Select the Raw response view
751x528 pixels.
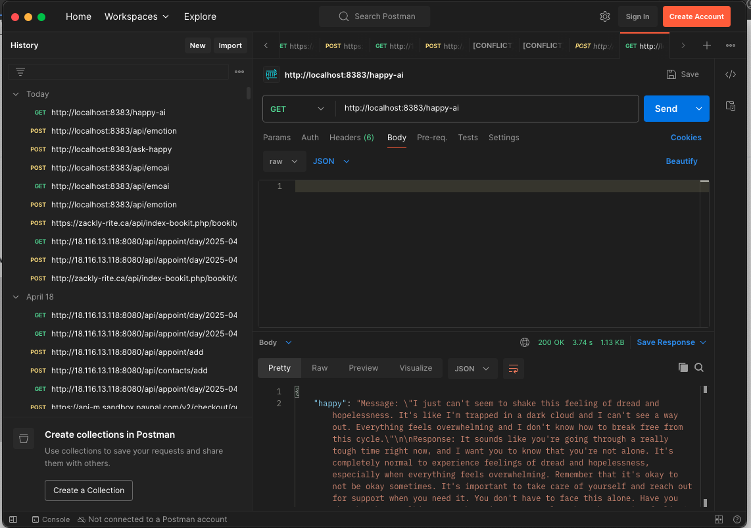320,368
